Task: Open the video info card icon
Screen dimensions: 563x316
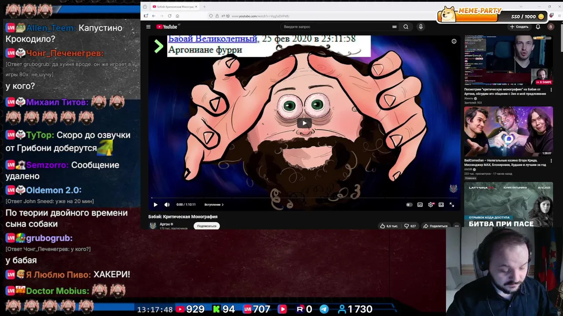Action: tap(454, 41)
